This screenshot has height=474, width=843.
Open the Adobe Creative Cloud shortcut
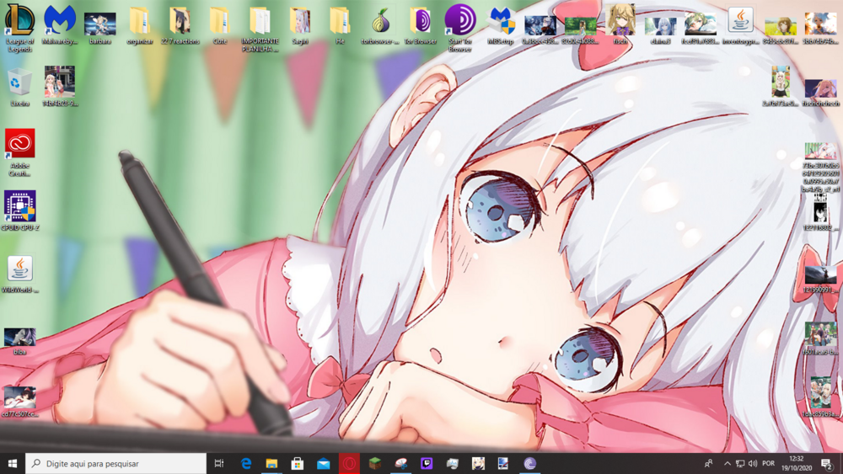coord(20,152)
